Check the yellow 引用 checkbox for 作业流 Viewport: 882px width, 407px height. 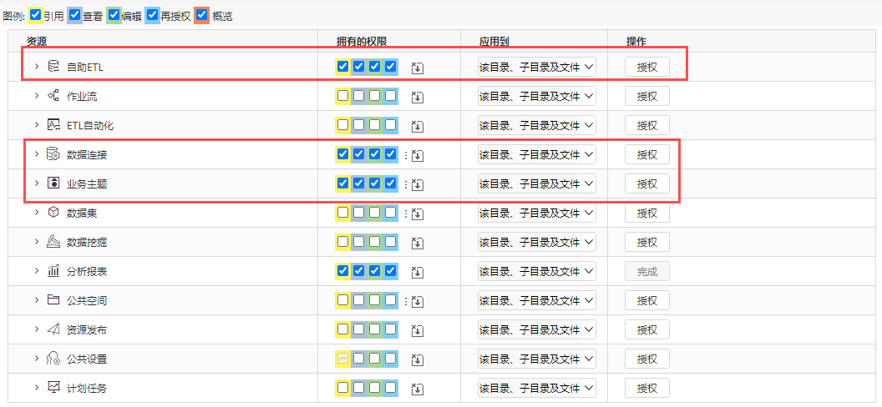click(342, 96)
